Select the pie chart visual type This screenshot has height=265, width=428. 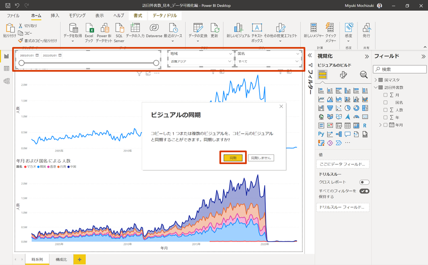pos(347,108)
